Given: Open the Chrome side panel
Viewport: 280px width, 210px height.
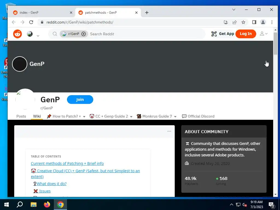Looking at the screenshot, I should point(254,22).
